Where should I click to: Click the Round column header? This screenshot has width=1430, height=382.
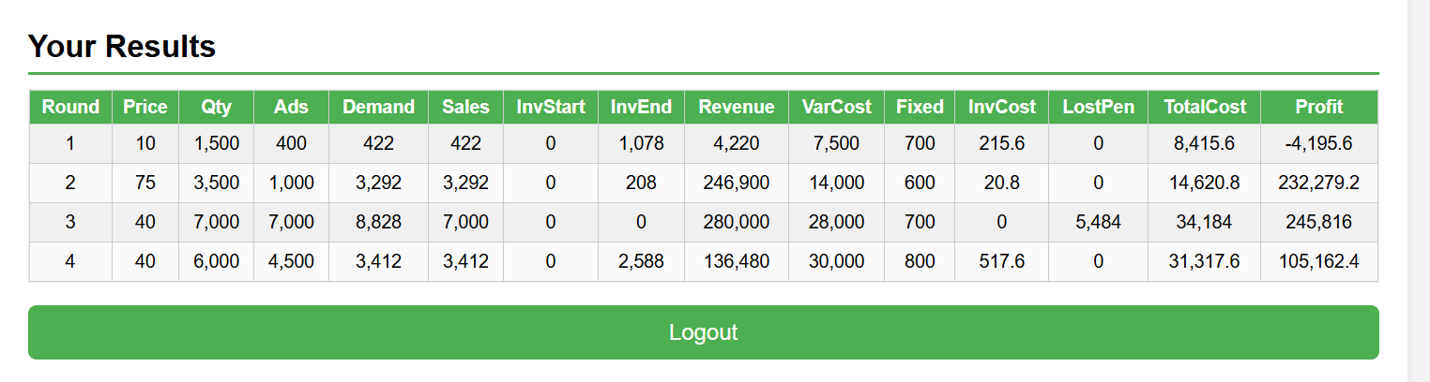coord(70,107)
